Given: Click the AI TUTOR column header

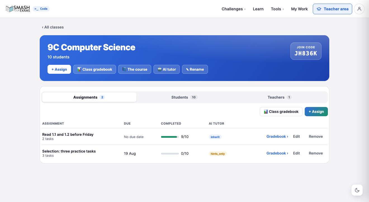Looking at the screenshot, I should [x=216, y=123].
